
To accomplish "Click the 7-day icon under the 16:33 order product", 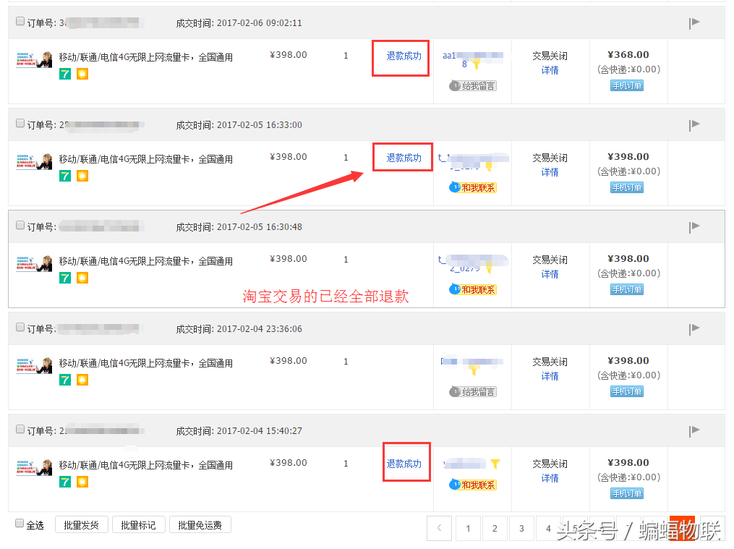I will pos(65,176).
